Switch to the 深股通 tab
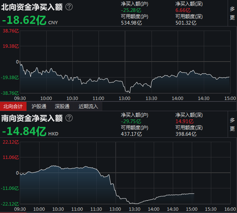237x213 pixels. tap(62, 106)
